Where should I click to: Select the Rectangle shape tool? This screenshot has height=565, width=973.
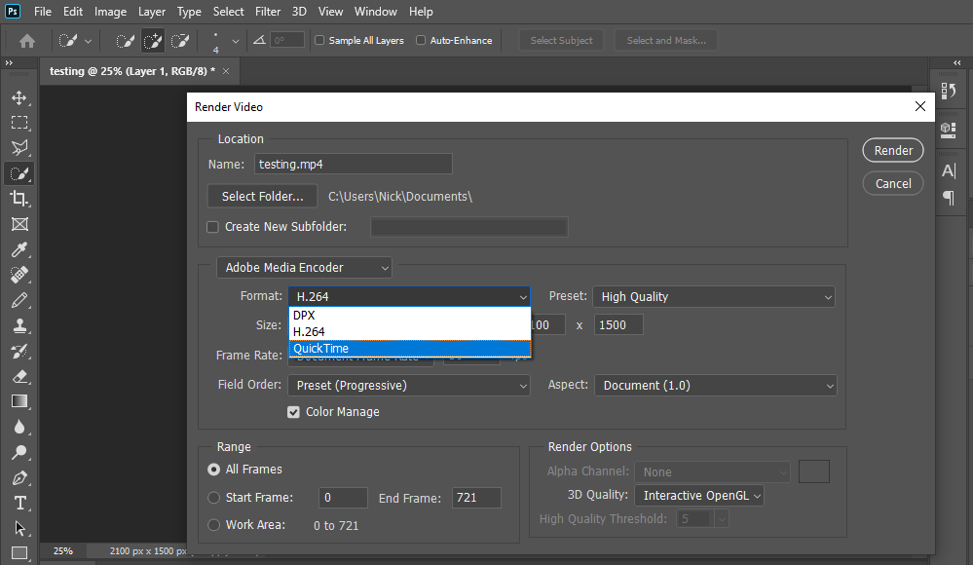19,552
